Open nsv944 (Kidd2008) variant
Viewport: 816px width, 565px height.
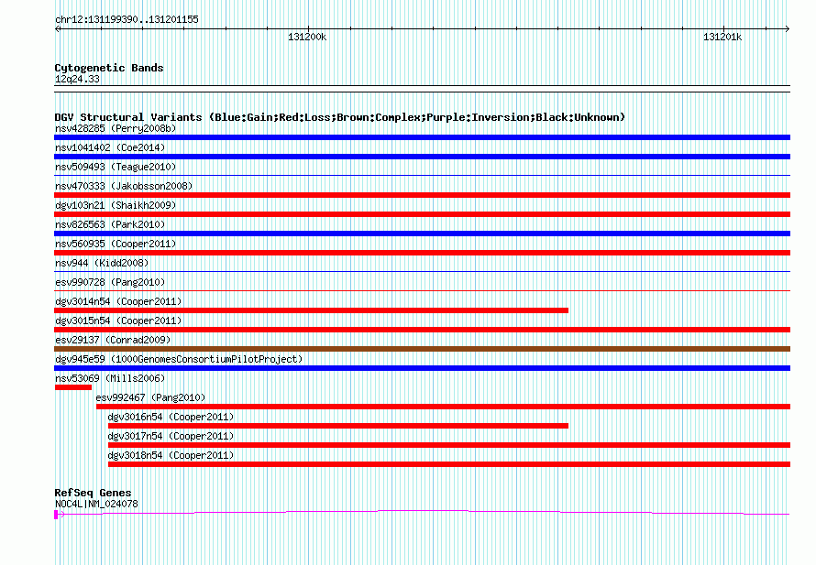point(102,263)
